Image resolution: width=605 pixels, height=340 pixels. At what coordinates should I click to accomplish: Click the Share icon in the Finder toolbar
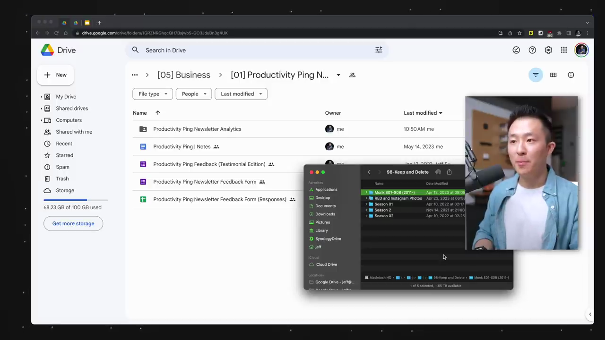pos(449,172)
